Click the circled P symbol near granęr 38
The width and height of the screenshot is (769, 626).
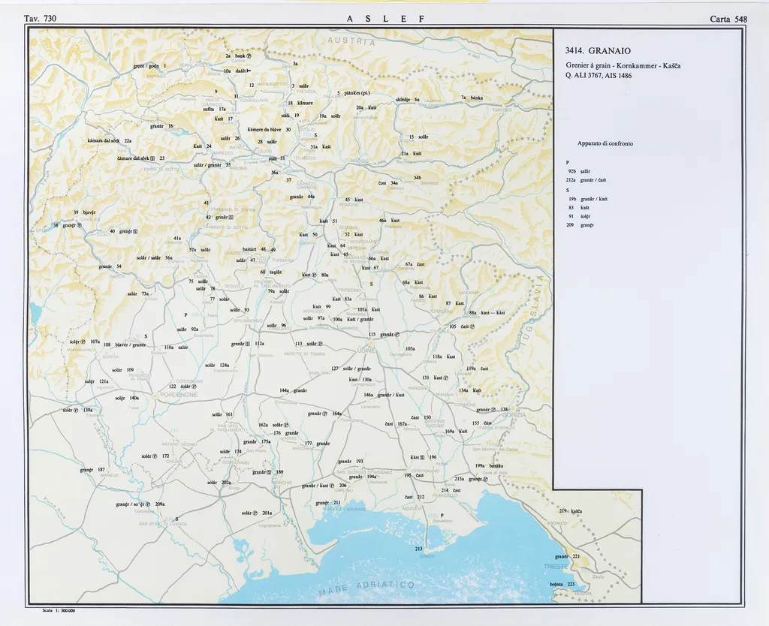80,225
